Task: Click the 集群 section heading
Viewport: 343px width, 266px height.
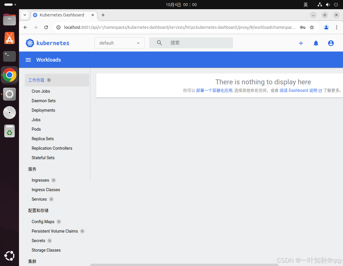Action: coord(32,261)
